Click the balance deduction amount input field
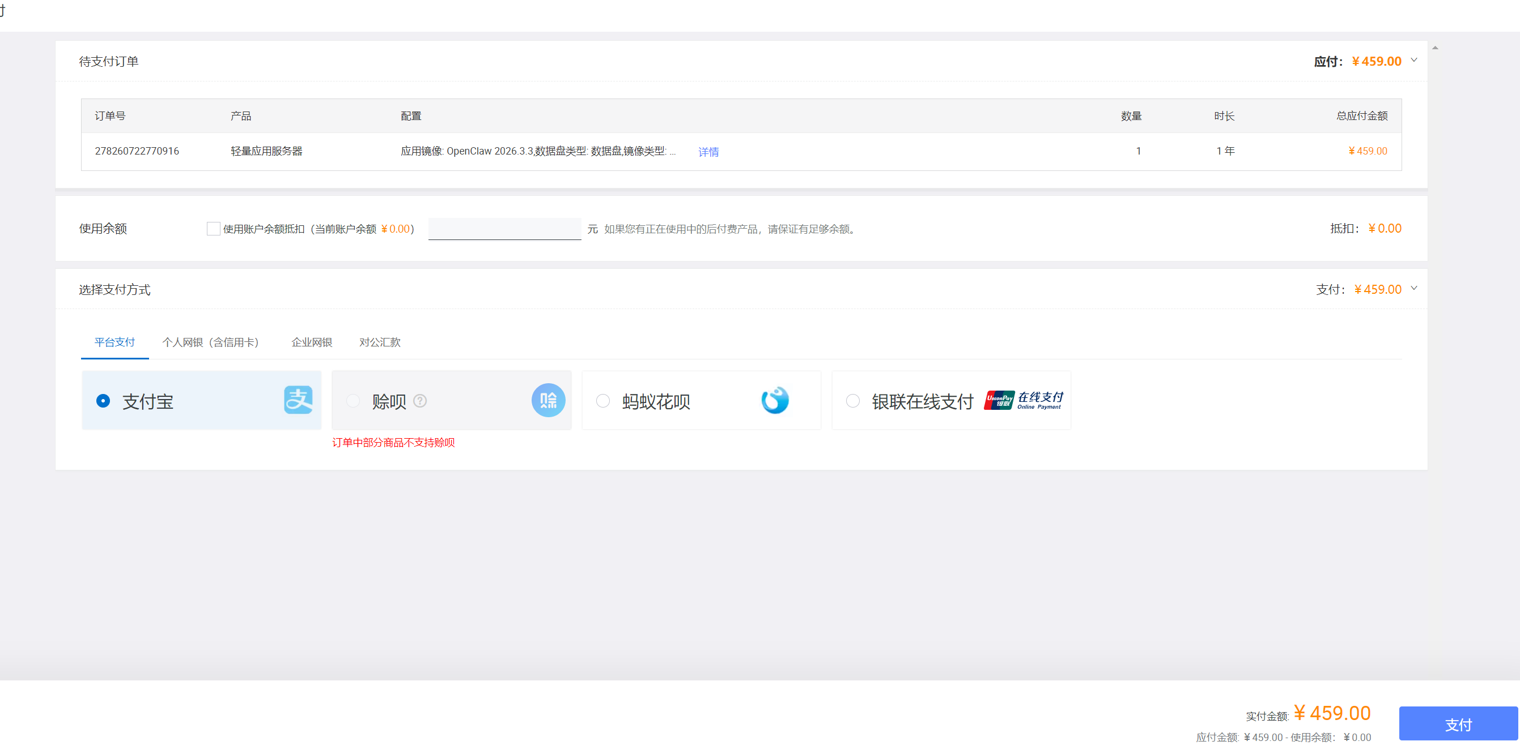The width and height of the screenshot is (1520, 754). (504, 229)
